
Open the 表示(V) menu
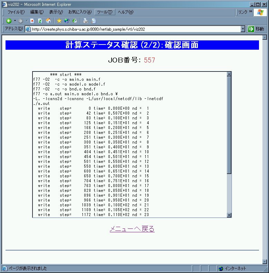click(x=56, y=12)
